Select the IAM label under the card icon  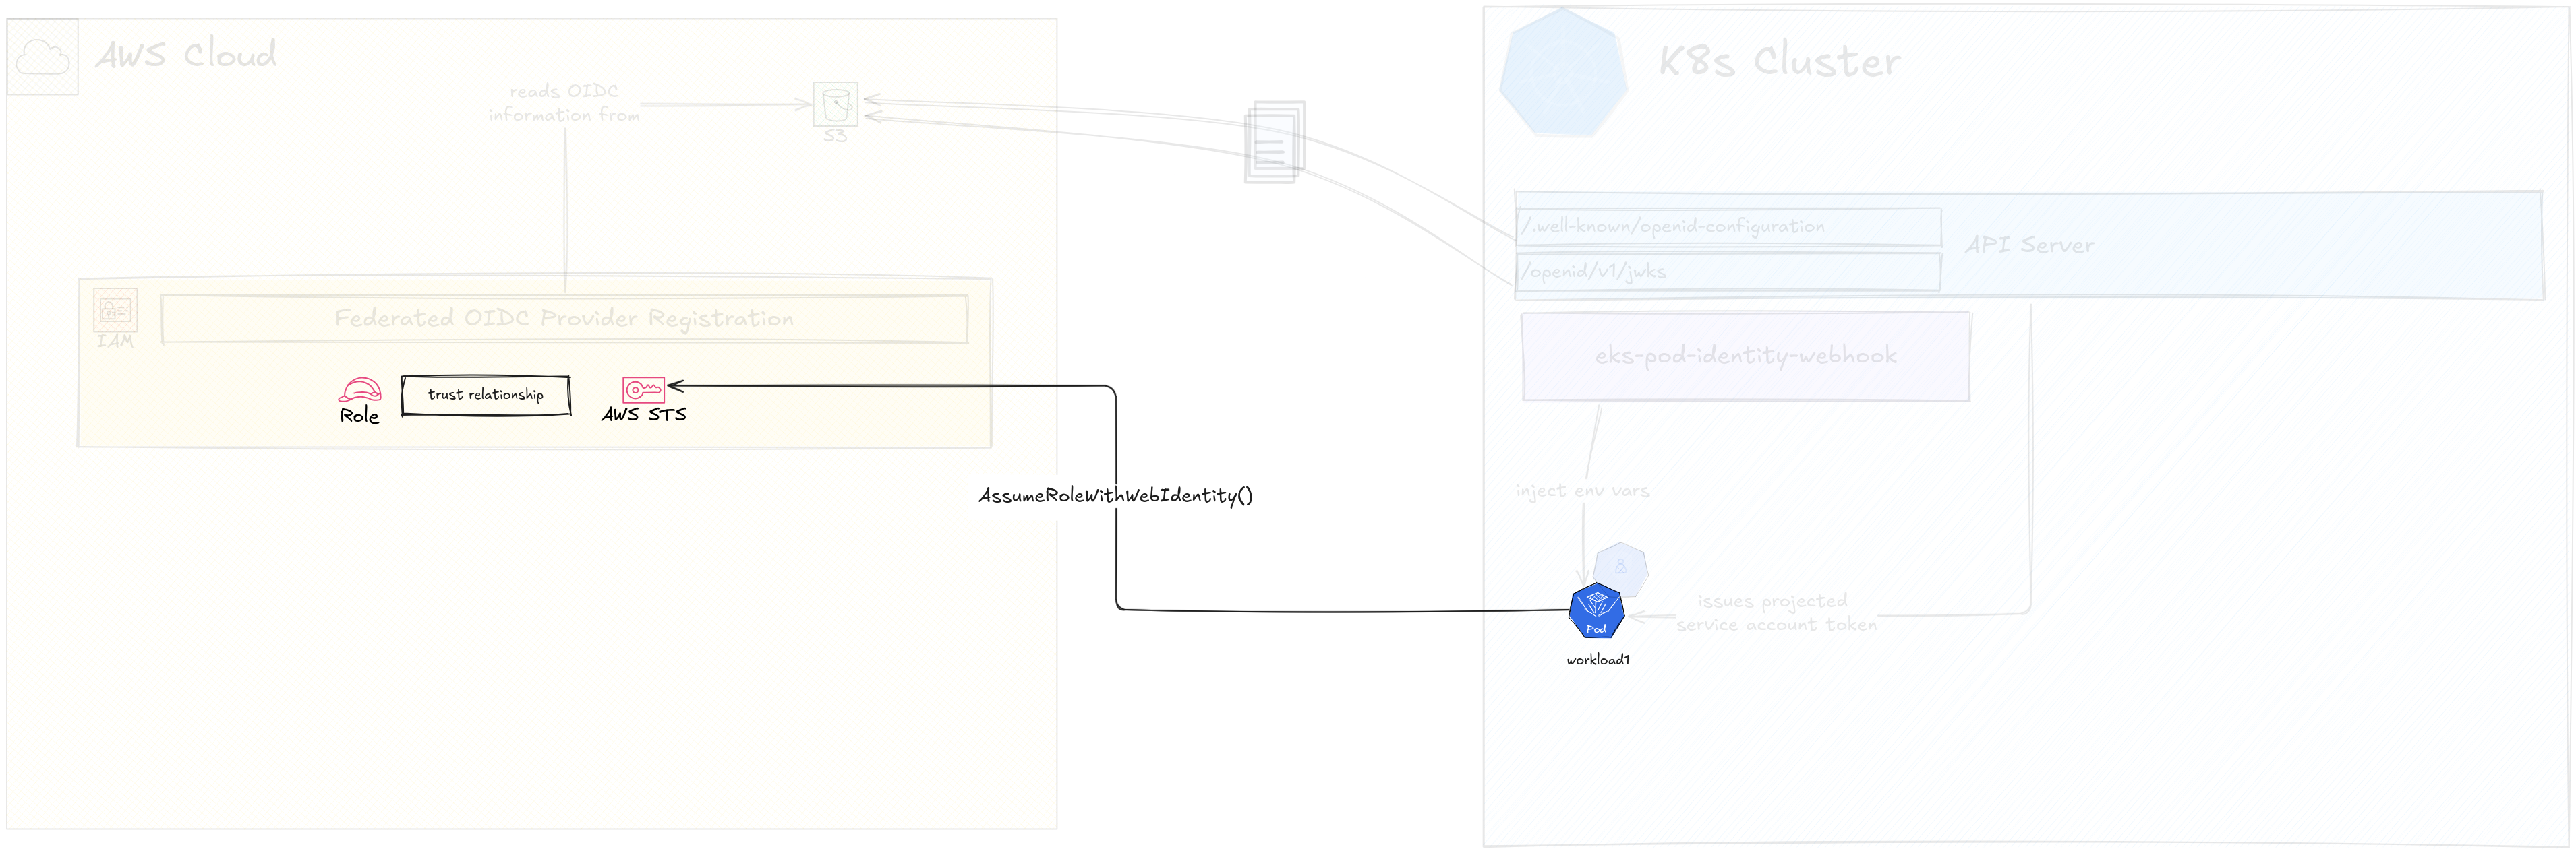(115, 341)
